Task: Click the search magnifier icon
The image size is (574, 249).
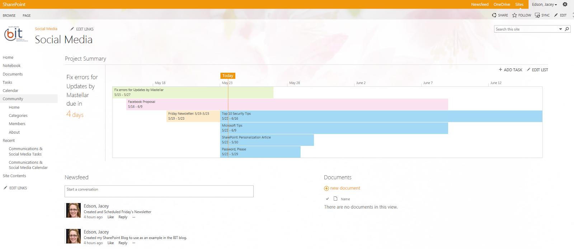Action: [x=567, y=29]
